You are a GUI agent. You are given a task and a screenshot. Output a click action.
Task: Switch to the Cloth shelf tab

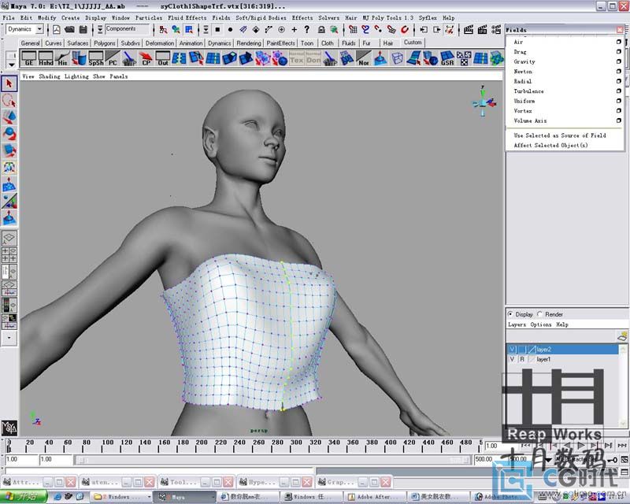click(327, 43)
